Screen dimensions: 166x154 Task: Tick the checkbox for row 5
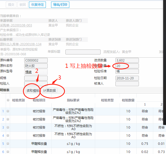(8, 144)
